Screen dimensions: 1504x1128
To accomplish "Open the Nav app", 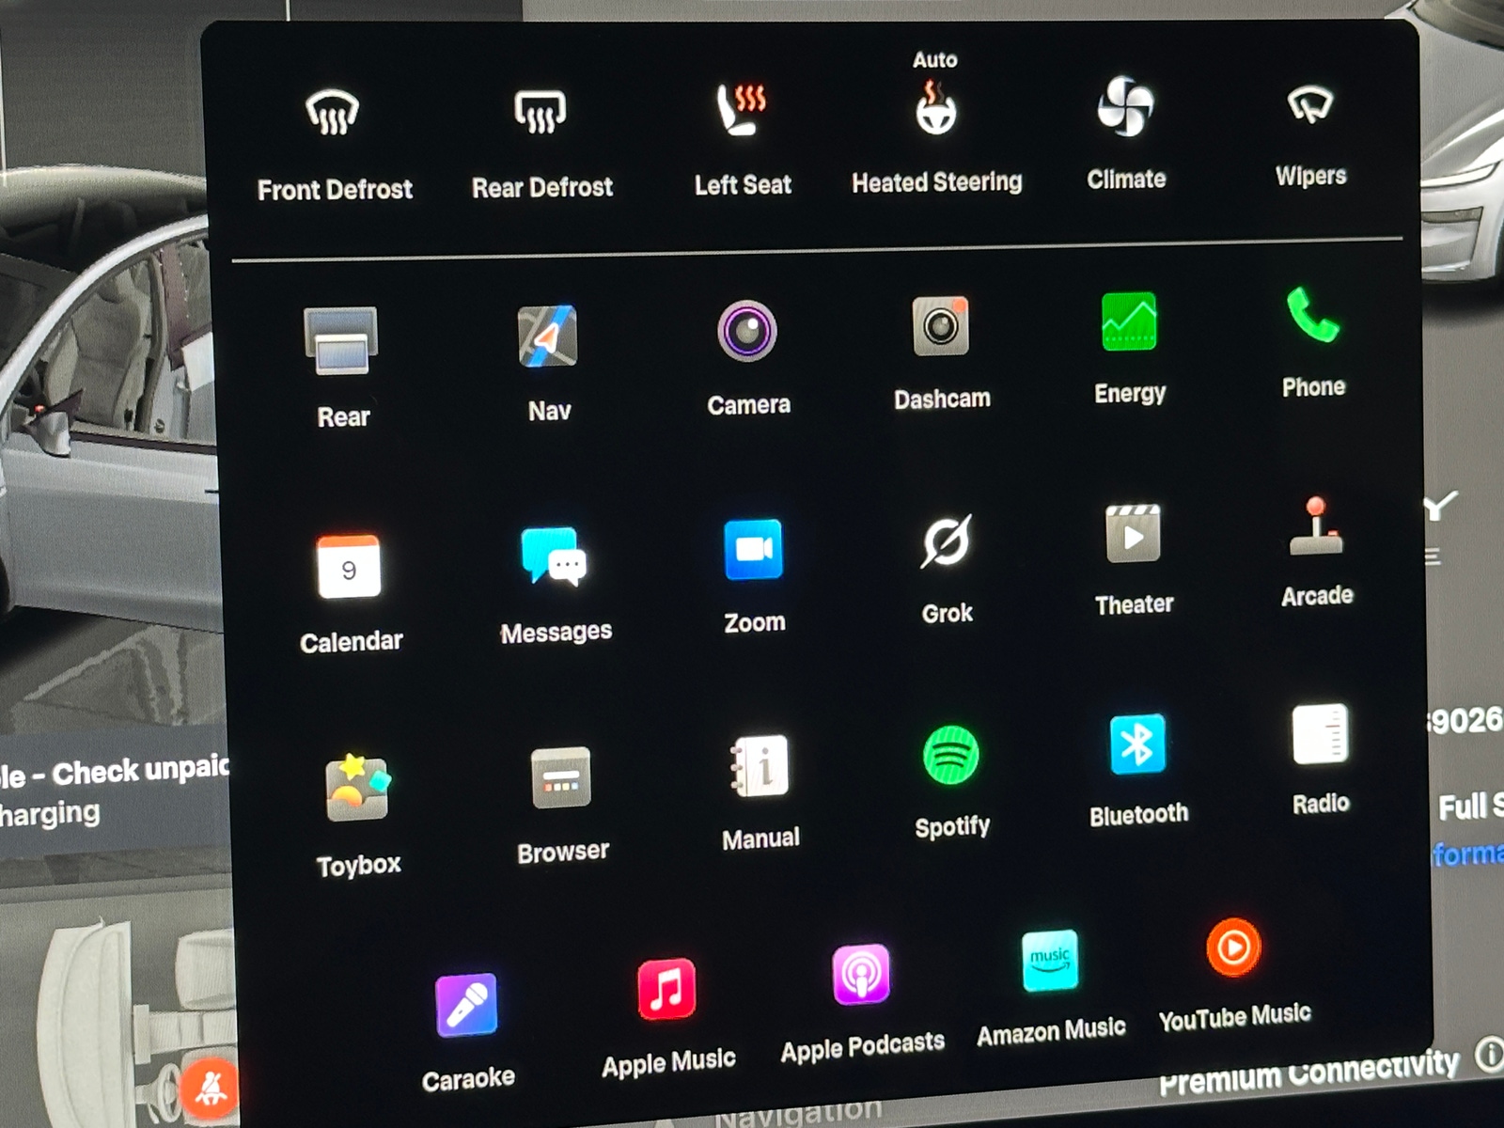I will 548,337.
